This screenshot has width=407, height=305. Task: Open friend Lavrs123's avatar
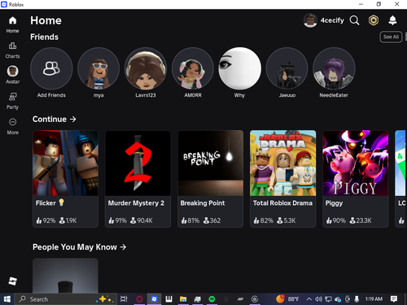point(146,68)
